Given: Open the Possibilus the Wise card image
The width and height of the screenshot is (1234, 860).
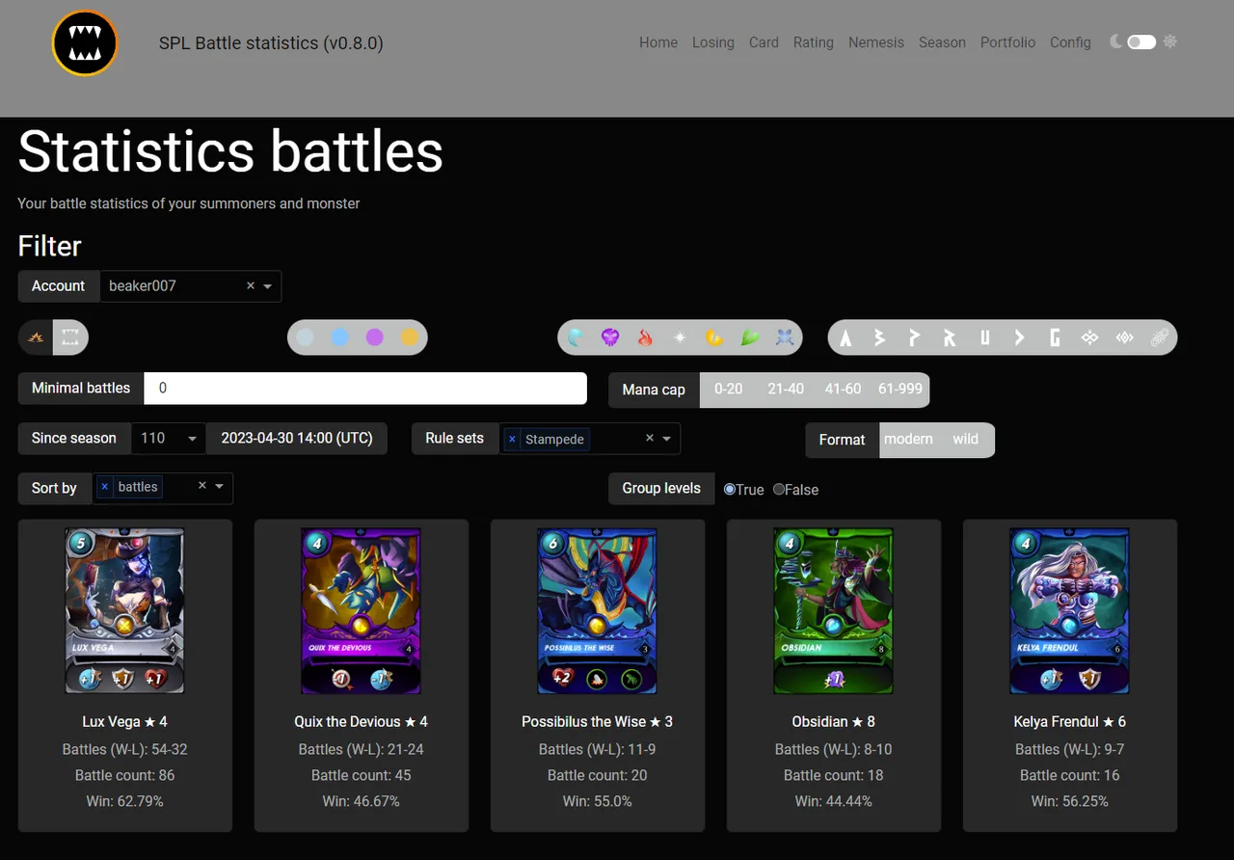Looking at the screenshot, I should pyautogui.click(x=597, y=611).
